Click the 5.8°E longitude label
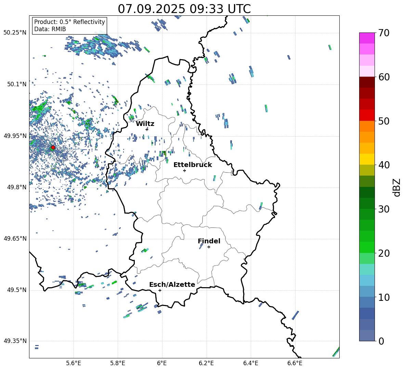 118,363
